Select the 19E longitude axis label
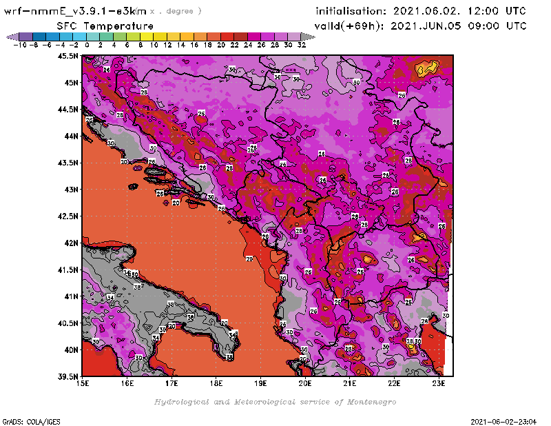This screenshot has height=426, width=551. click(x=260, y=383)
